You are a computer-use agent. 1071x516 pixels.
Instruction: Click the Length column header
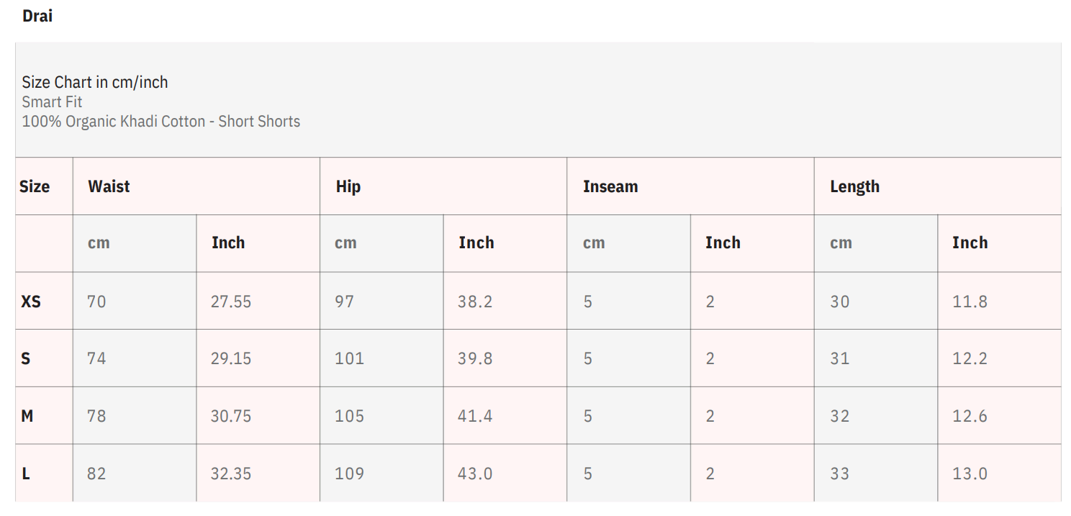click(854, 186)
